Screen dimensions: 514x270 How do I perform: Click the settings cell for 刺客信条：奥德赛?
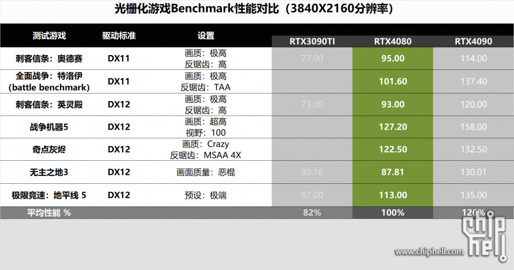(x=206, y=59)
